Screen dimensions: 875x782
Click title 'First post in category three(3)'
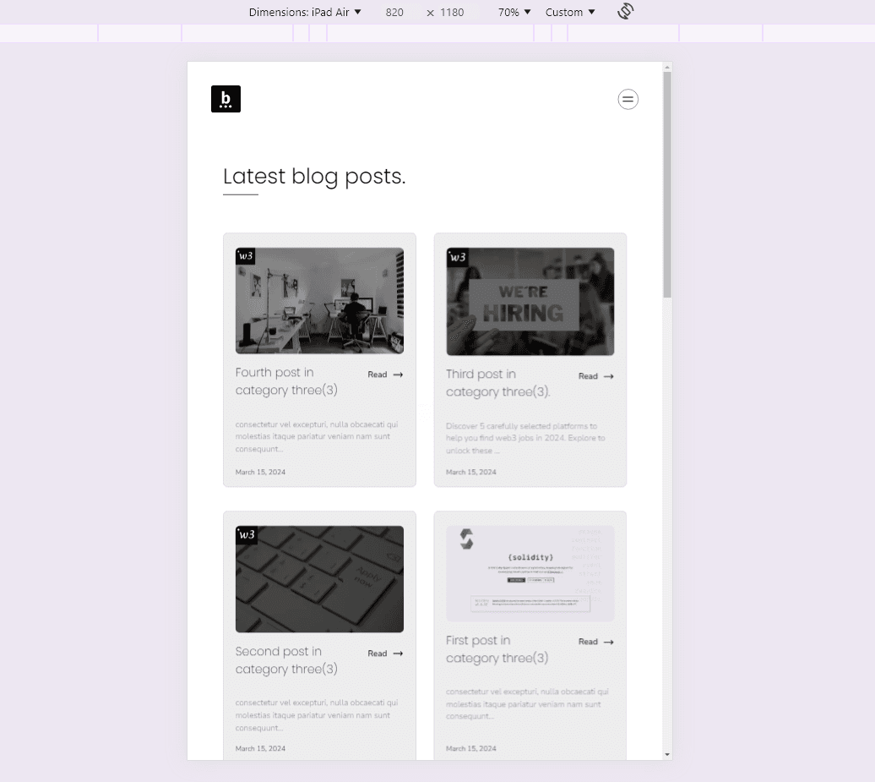[497, 649]
